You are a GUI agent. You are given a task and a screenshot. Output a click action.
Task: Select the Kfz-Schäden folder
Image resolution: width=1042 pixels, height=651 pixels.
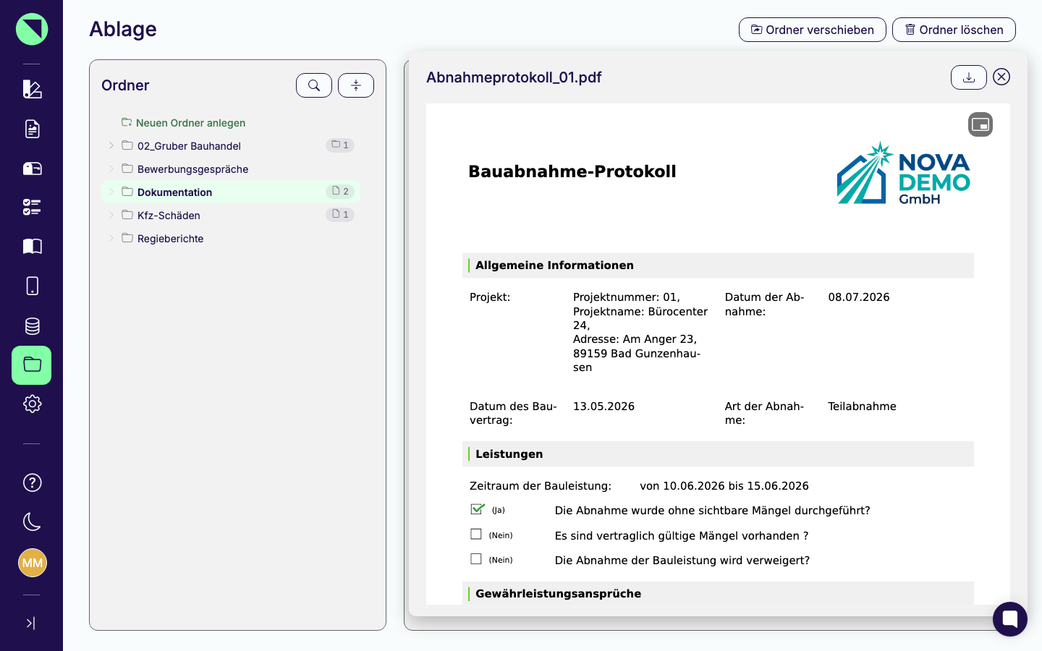tap(231, 215)
